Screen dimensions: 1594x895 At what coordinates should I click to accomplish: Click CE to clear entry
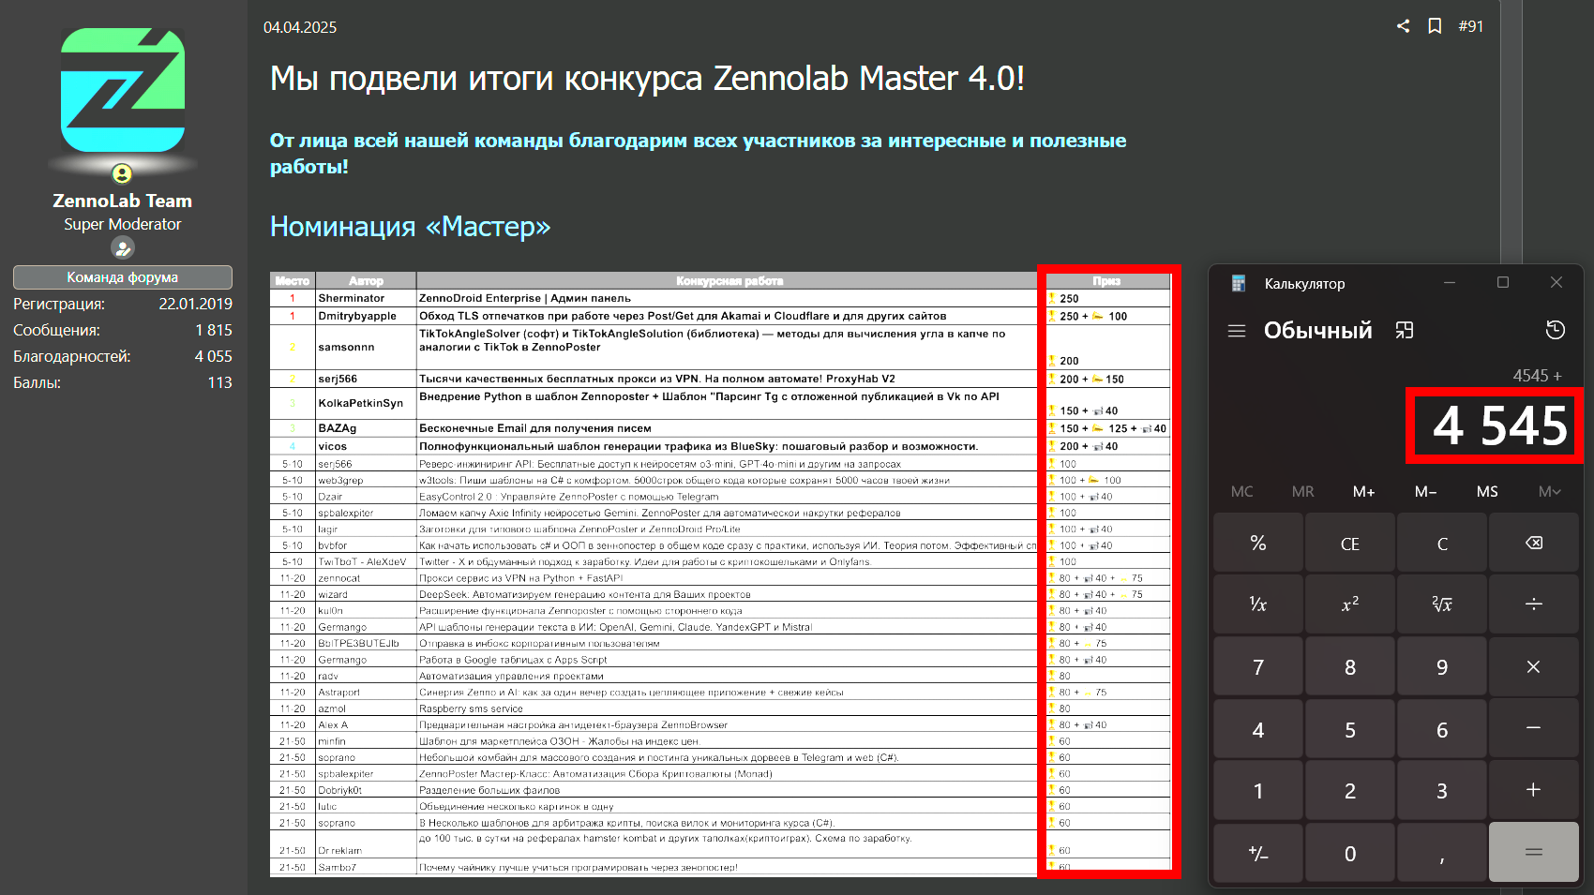[x=1350, y=544]
